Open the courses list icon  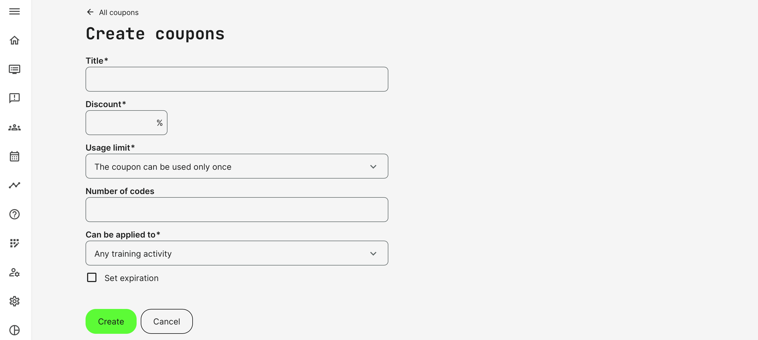[x=15, y=69]
